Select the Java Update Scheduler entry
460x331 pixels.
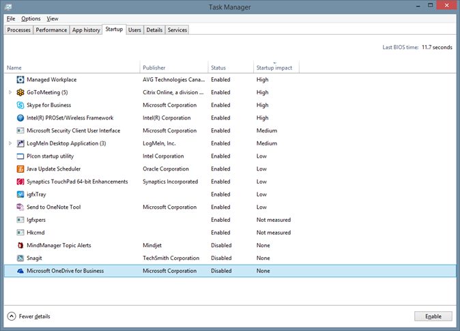53,169
